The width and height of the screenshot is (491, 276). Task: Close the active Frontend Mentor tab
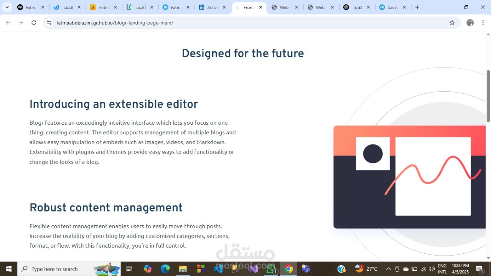click(260, 7)
